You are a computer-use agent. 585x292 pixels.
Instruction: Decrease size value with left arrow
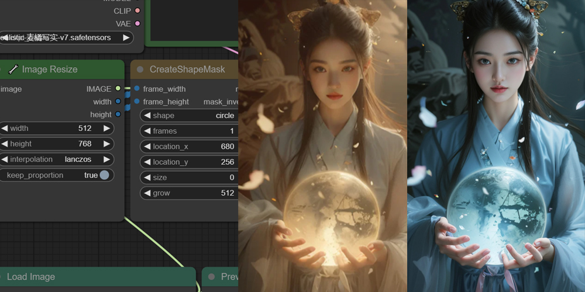147,178
